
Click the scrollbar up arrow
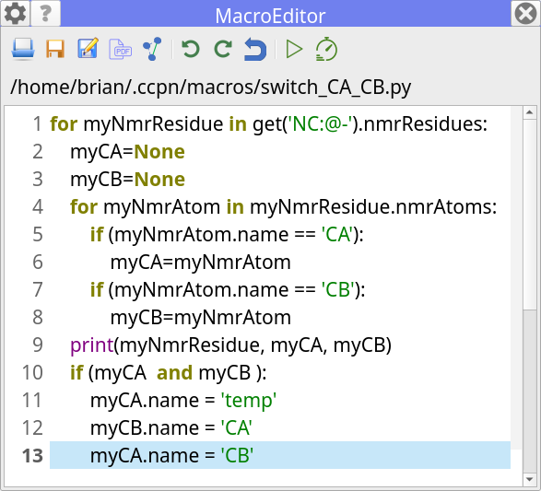point(530,112)
